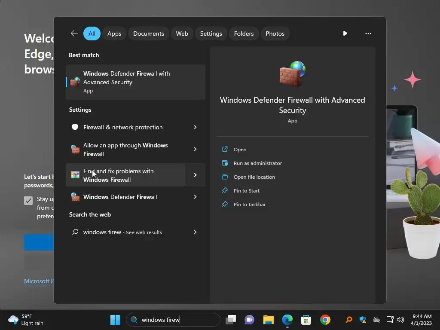Click the magnifier icon beside windows firew web search
The width and height of the screenshot is (440, 330).
pyautogui.click(x=75, y=232)
